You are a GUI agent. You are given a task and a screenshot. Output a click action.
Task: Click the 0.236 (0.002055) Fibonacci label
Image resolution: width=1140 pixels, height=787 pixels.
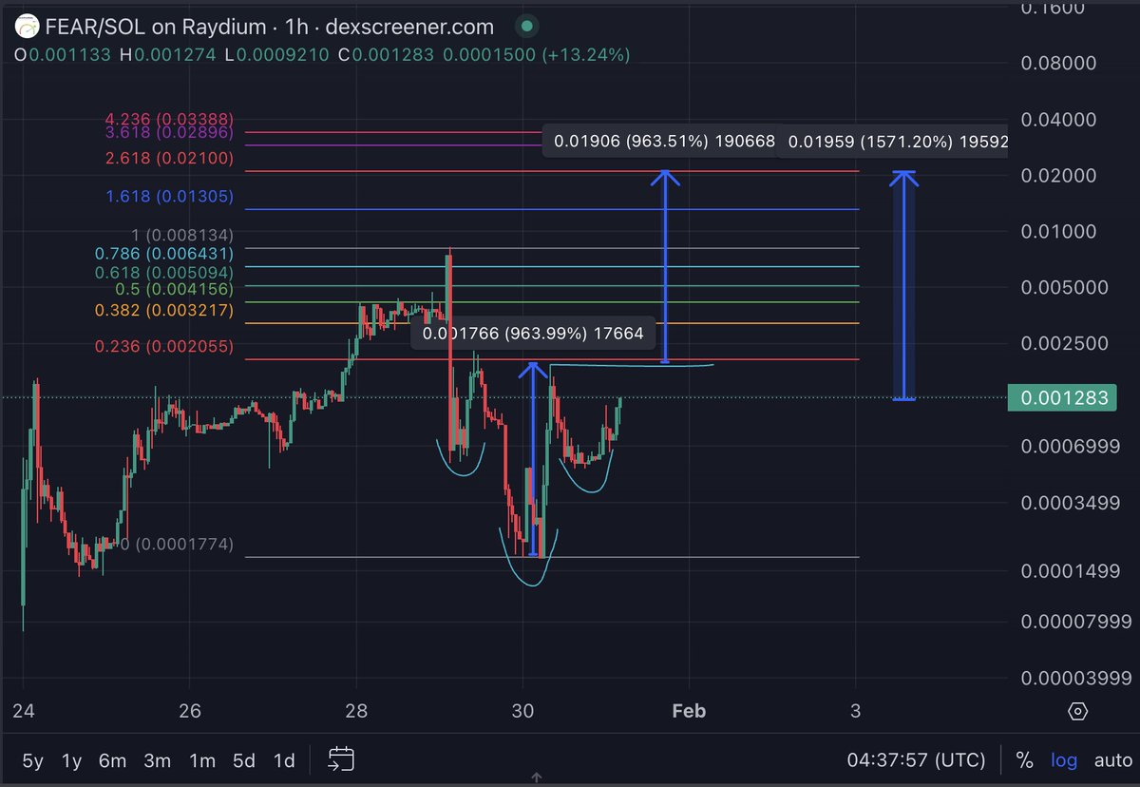tap(164, 347)
